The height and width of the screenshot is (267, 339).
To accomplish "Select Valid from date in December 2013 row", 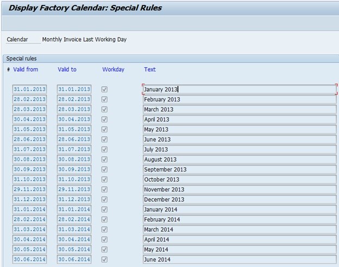I will pos(30,199).
